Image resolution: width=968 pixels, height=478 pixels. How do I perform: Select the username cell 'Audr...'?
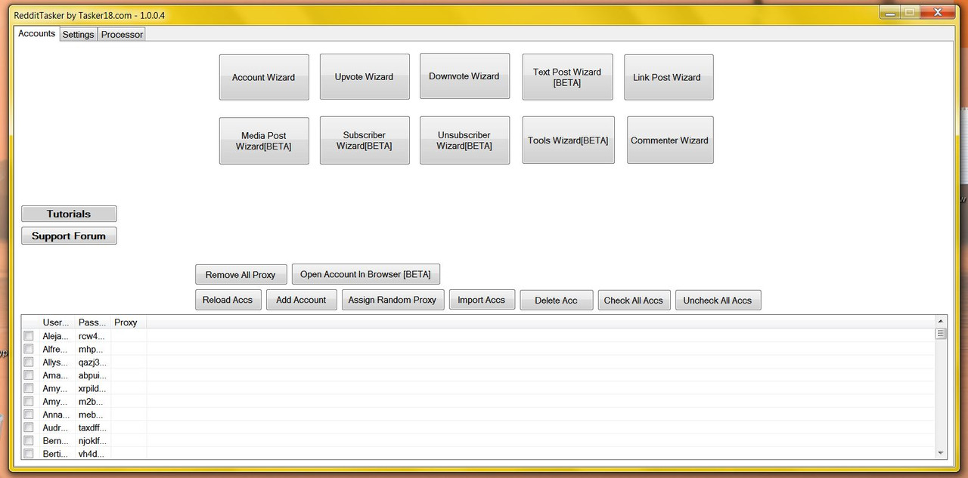tap(55, 427)
